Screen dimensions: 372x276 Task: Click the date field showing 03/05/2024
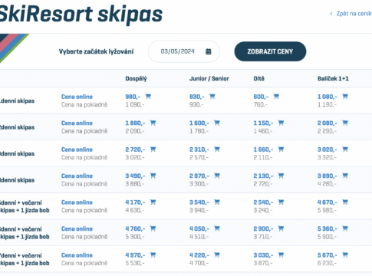coord(184,51)
